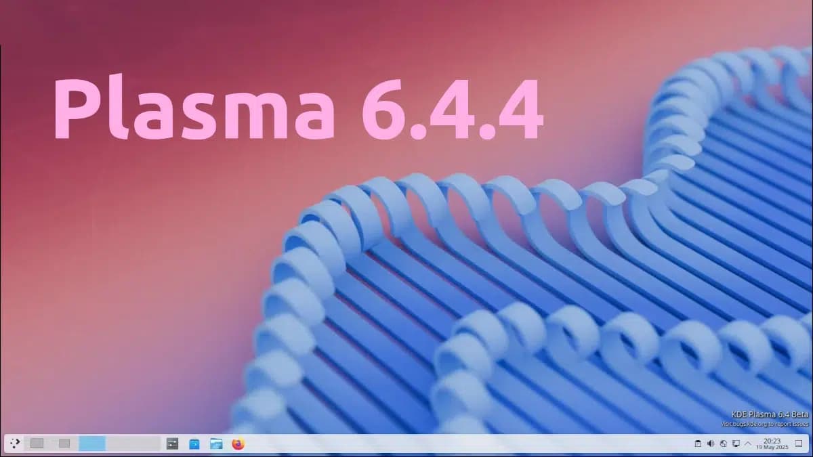Click the 20:23 digital clock

(772, 440)
